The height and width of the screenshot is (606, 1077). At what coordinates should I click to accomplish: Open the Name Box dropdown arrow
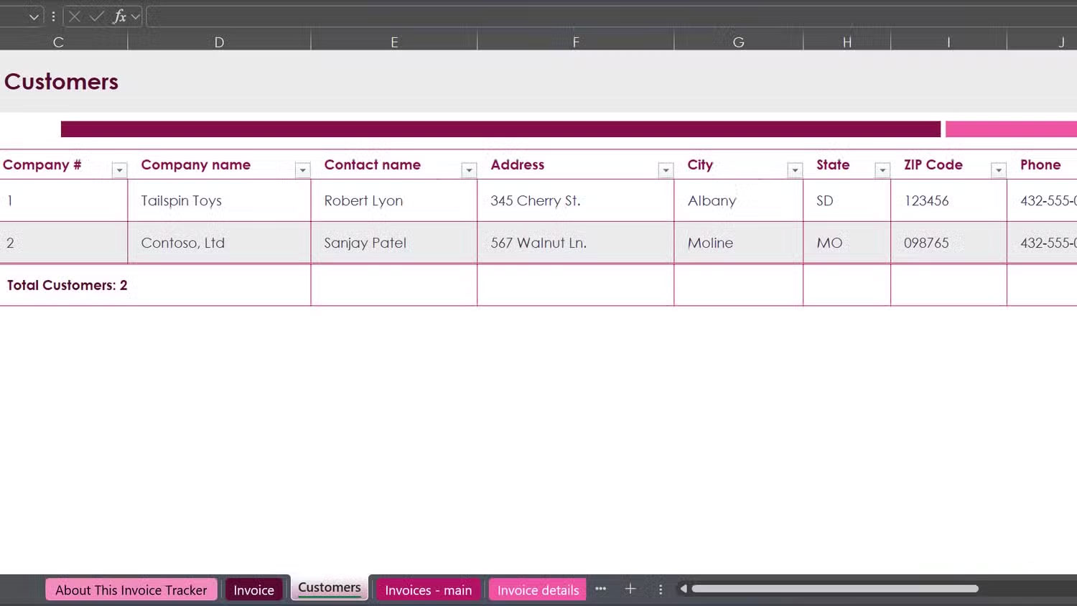(34, 16)
